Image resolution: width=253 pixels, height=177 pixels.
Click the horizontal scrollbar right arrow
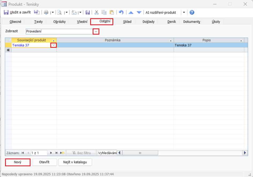pos(245,153)
